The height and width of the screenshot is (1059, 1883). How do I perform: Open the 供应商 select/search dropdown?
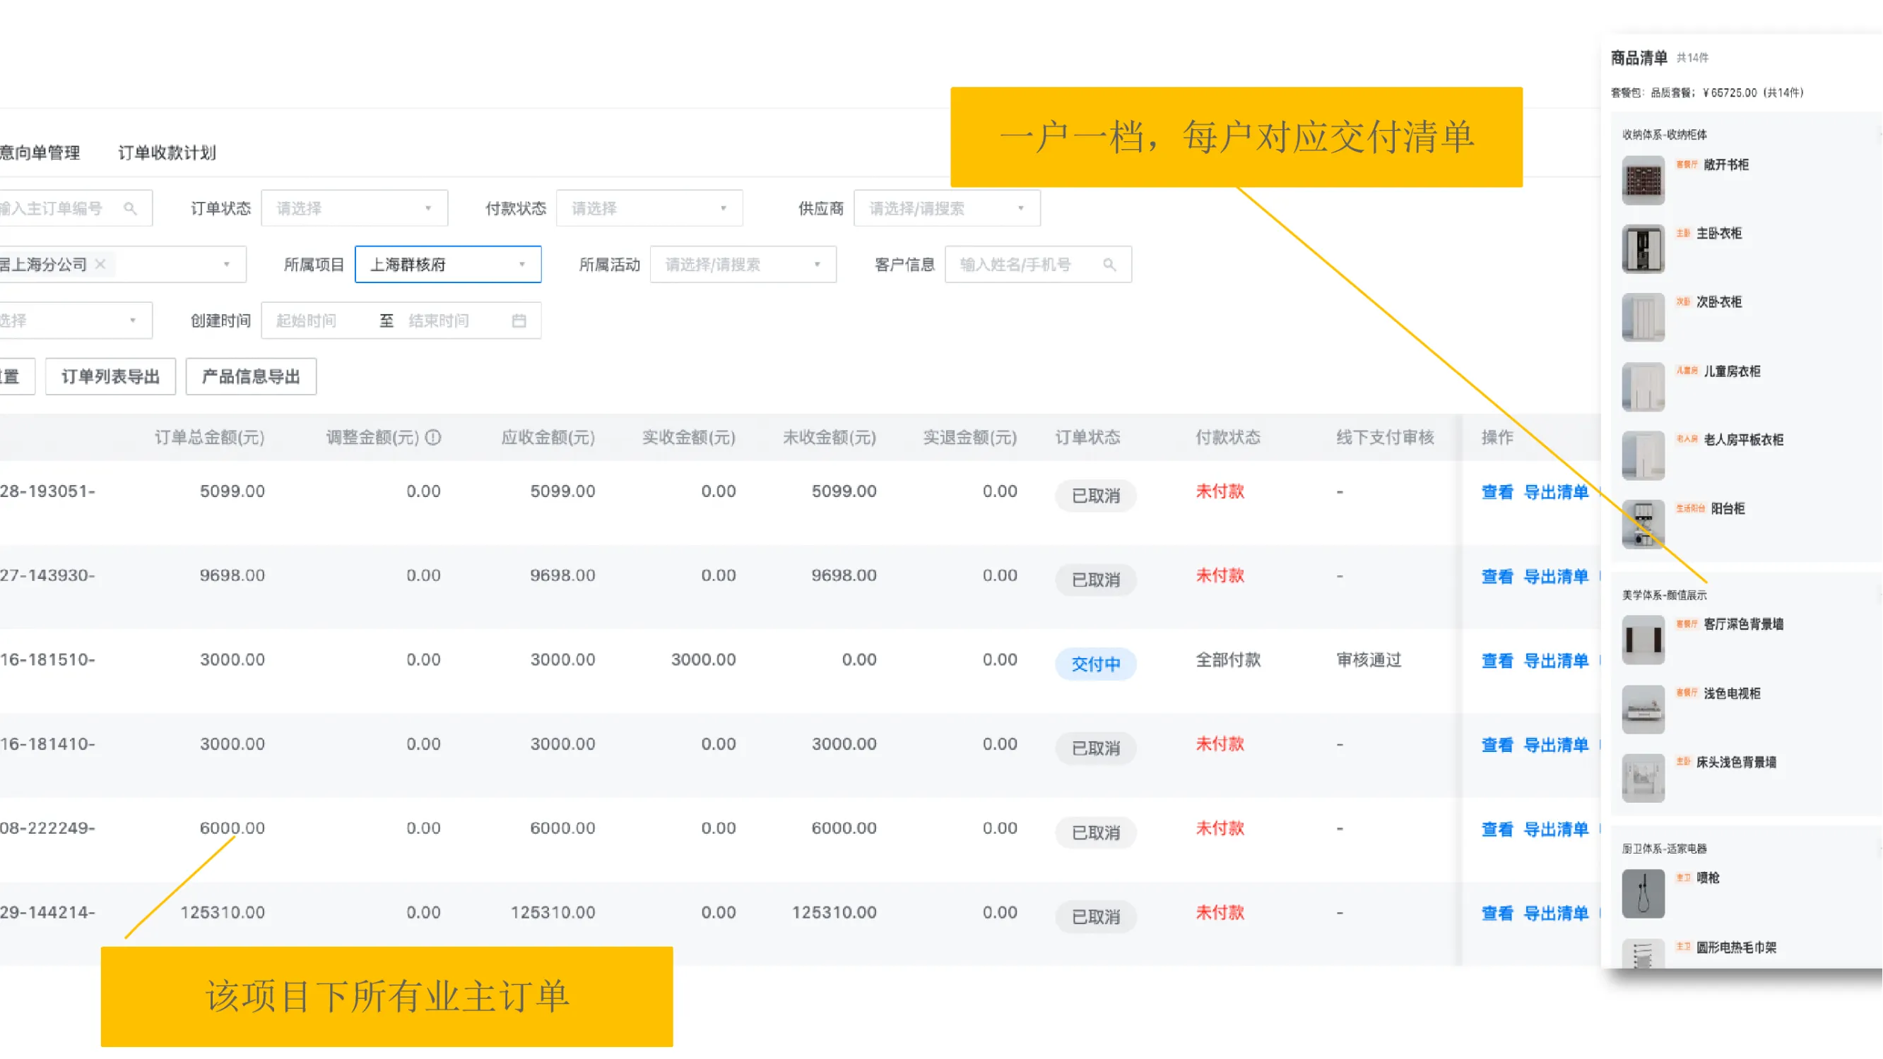click(x=947, y=209)
